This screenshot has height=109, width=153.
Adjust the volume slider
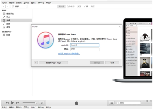click(30, 103)
